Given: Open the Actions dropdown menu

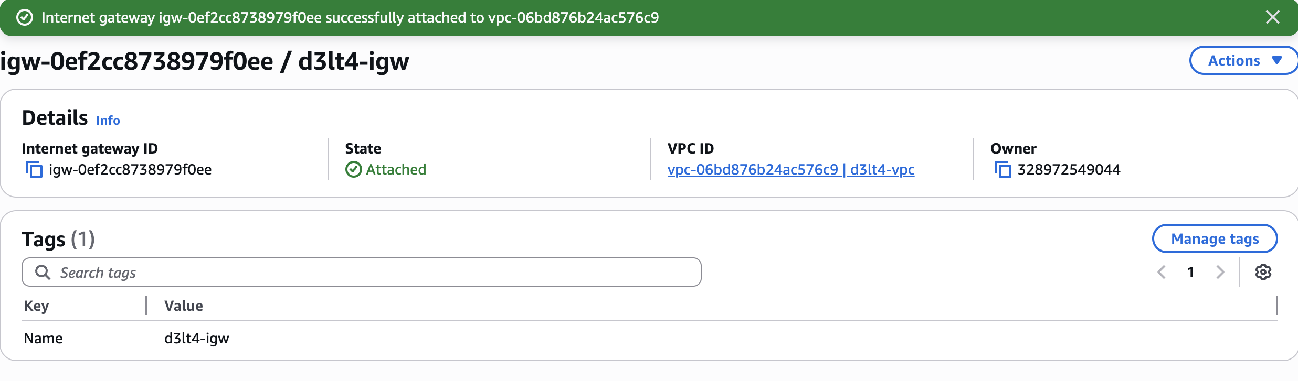Looking at the screenshot, I should (1243, 61).
